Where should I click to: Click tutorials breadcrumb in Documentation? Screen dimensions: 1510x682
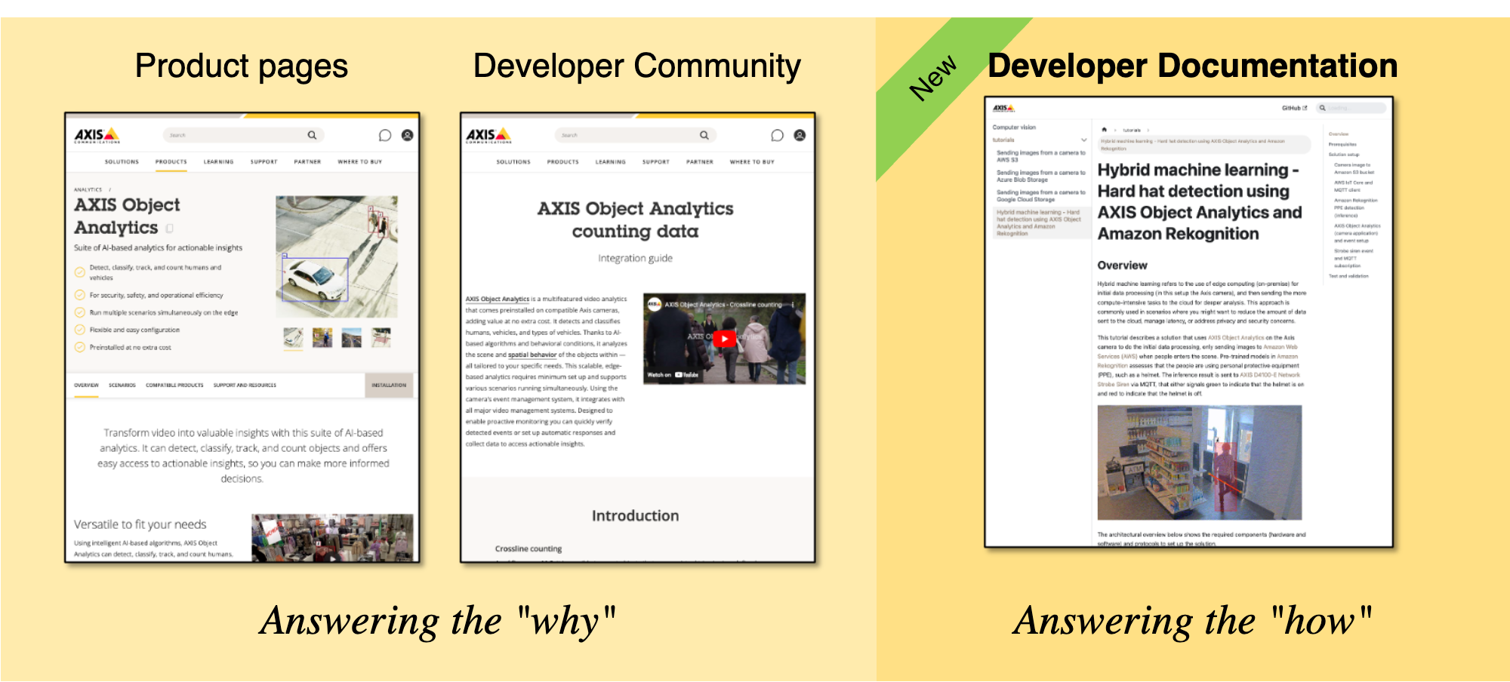pos(1132,130)
